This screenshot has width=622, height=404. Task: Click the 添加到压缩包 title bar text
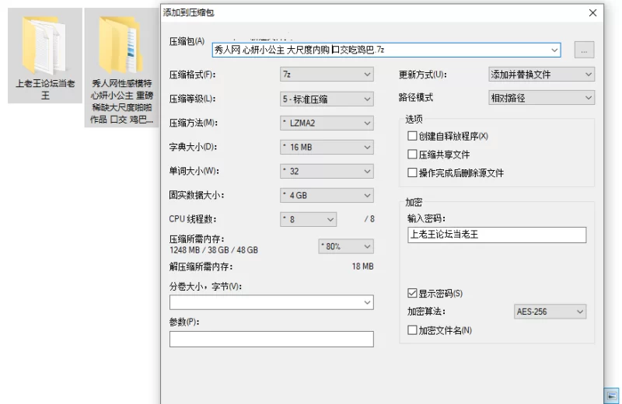point(188,12)
